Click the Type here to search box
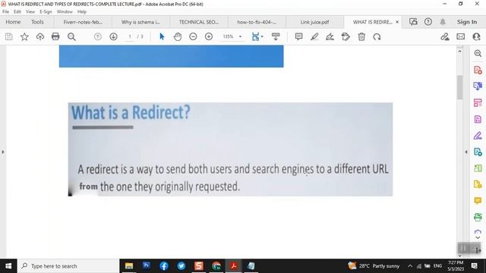 click(x=68, y=266)
